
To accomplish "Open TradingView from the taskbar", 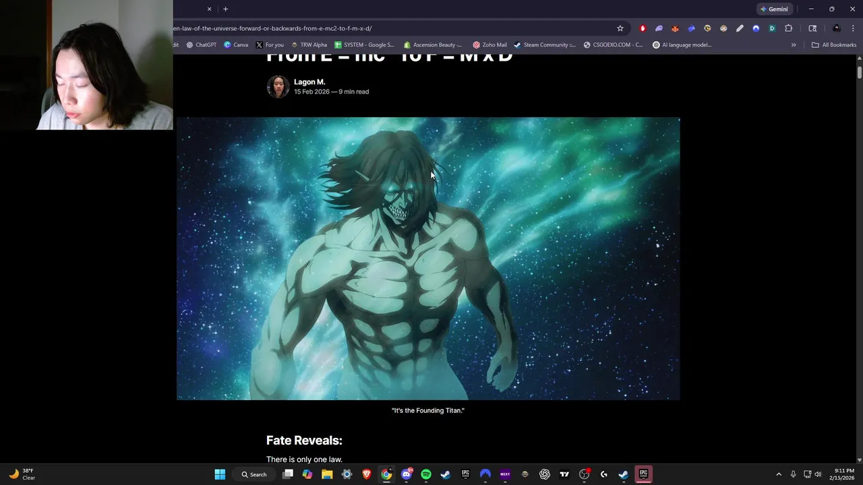I will tap(564, 474).
